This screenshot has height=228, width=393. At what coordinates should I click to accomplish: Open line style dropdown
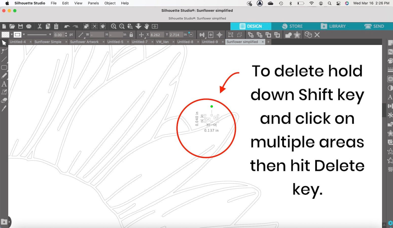[x=39, y=34]
